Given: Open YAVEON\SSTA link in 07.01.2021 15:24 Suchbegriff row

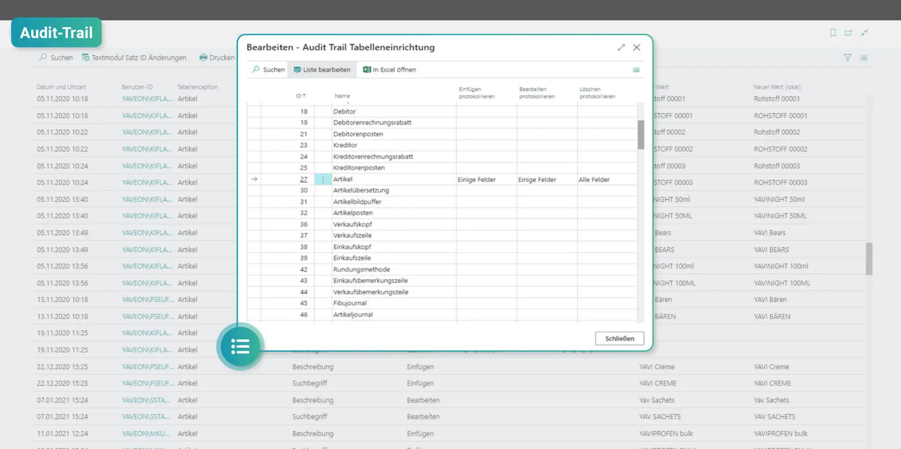Looking at the screenshot, I should (x=146, y=416).
